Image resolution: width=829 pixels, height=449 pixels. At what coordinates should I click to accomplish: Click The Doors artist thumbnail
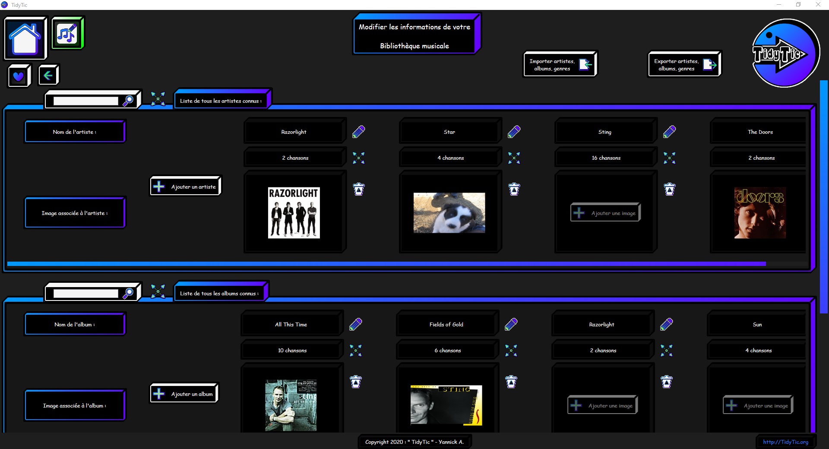(760, 213)
